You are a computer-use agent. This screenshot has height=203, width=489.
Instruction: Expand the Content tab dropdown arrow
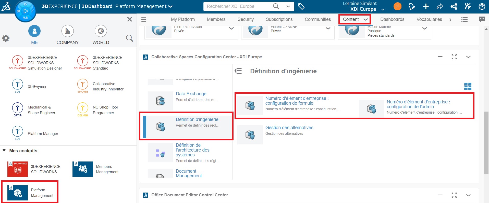click(x=366, y=19)
